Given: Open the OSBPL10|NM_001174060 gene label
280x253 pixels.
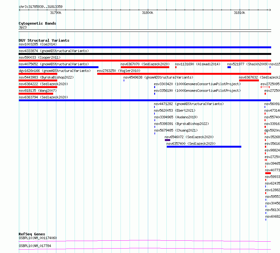Looking at the screenshot, I should [38, 238].
